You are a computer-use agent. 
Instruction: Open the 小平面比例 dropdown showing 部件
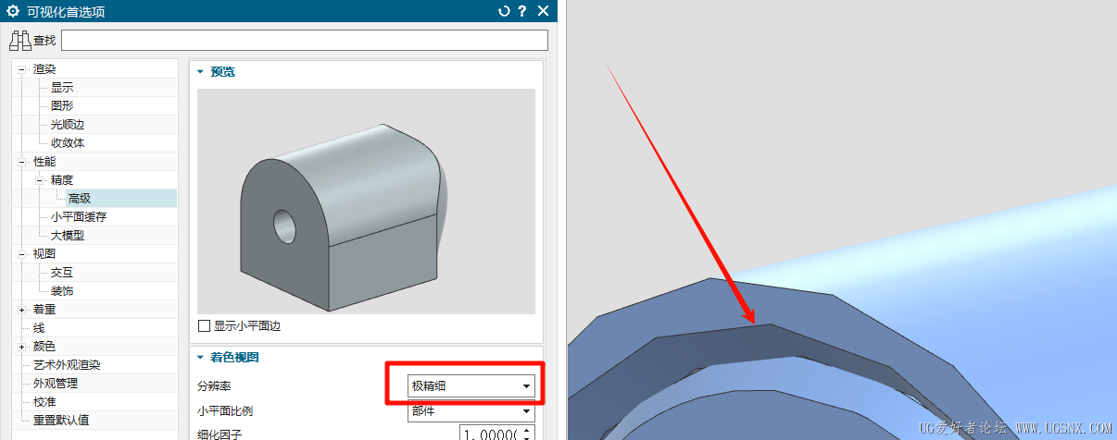(471, 411)
